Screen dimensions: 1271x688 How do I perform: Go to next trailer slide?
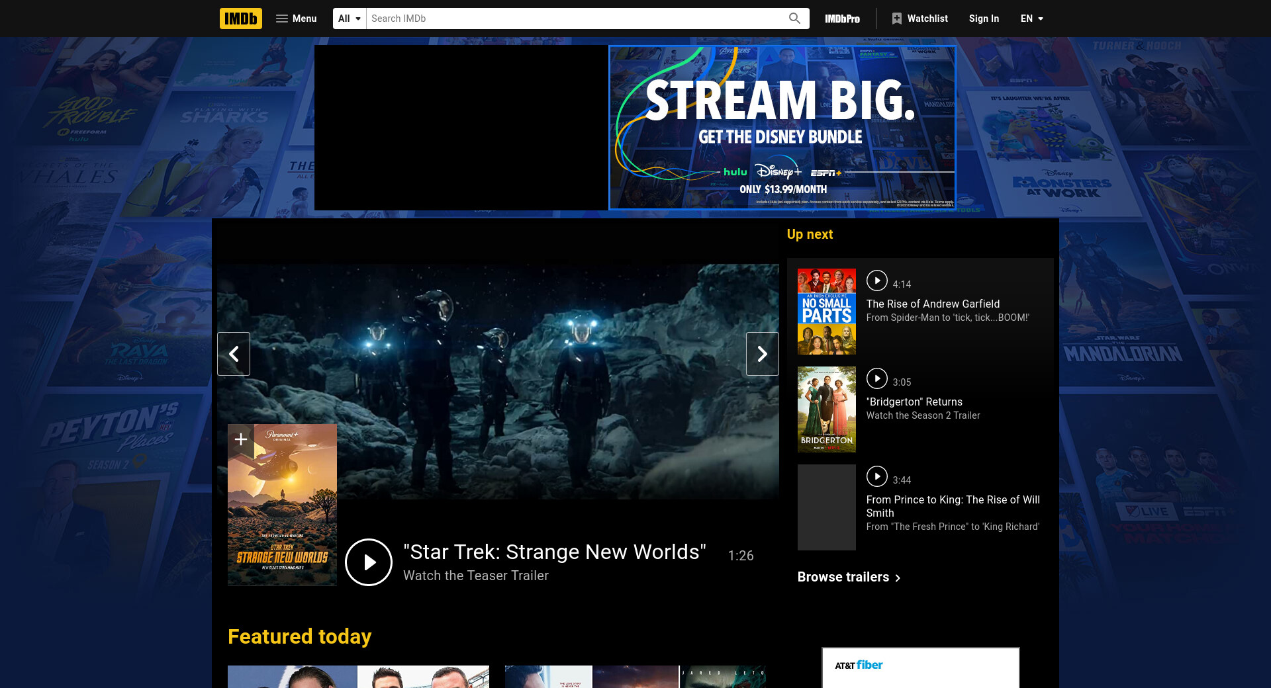762,354
